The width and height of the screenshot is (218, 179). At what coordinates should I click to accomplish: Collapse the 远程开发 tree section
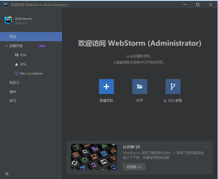tap(6, 46)
